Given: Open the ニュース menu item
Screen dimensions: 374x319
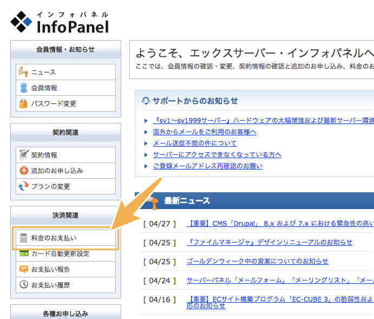Looking at the screenshot, I should tap(65, 72).
